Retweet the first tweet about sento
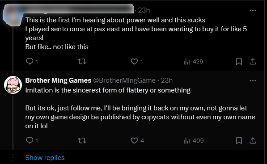267x164 pixels. 82,61
